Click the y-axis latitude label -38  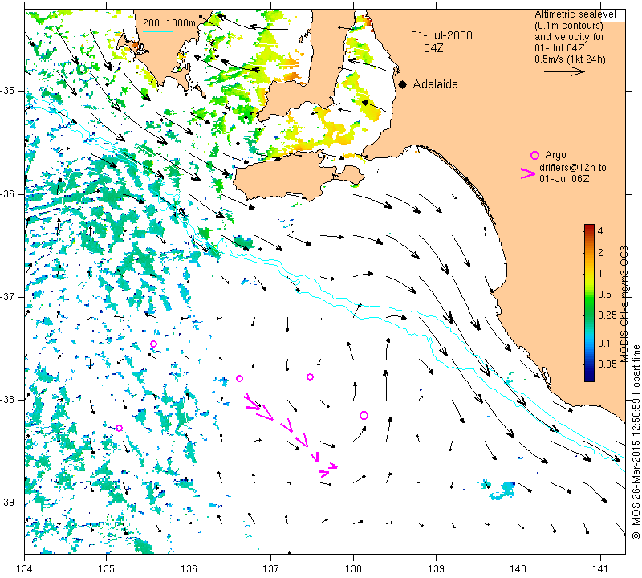[8, 400]
